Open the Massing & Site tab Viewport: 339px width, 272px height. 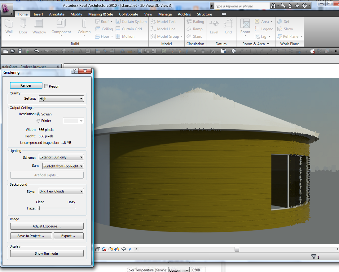click(x=100, y=14)
